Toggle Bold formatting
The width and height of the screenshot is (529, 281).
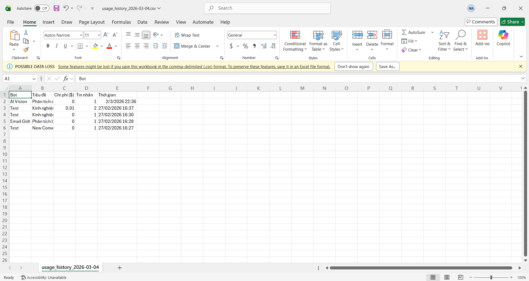pos(48,46)
